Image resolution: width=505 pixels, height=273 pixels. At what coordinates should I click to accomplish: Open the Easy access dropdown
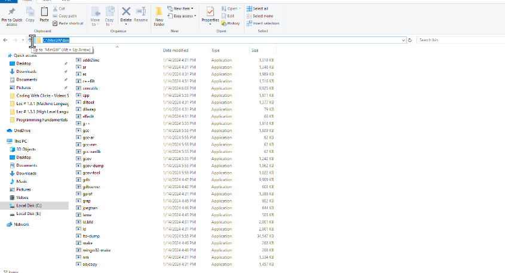click(x=182, y=16)
